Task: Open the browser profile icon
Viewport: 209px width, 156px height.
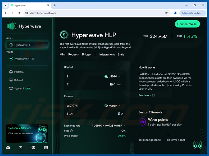Action: (x=175, y=13)
